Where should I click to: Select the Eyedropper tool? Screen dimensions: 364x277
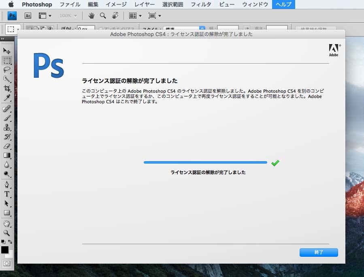point(6,98)
